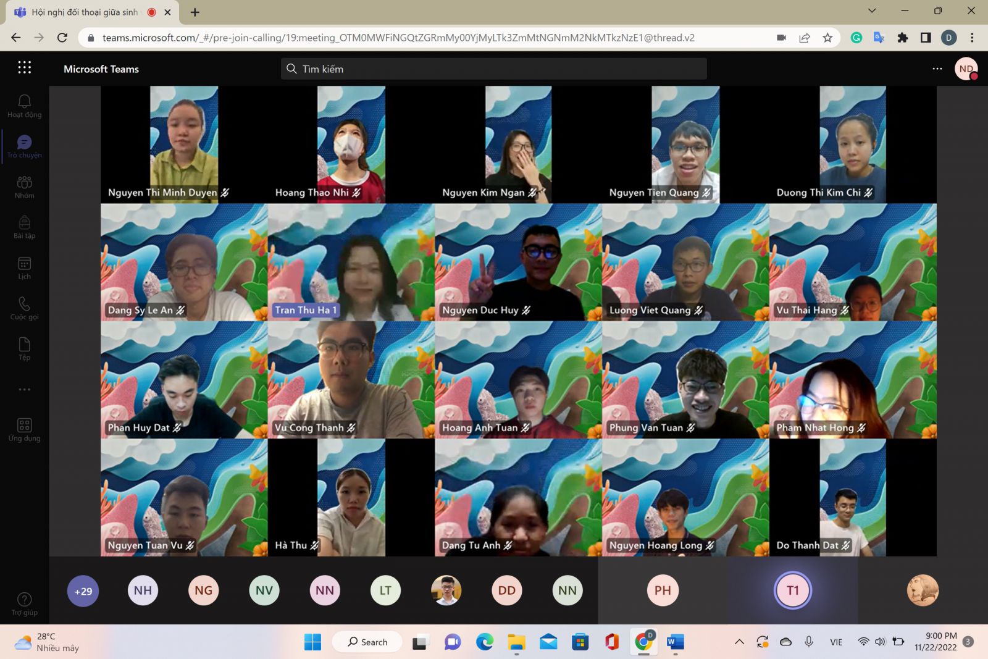Open Tệp files in sidebar
988x659 pixels.
tap(24, 348)
